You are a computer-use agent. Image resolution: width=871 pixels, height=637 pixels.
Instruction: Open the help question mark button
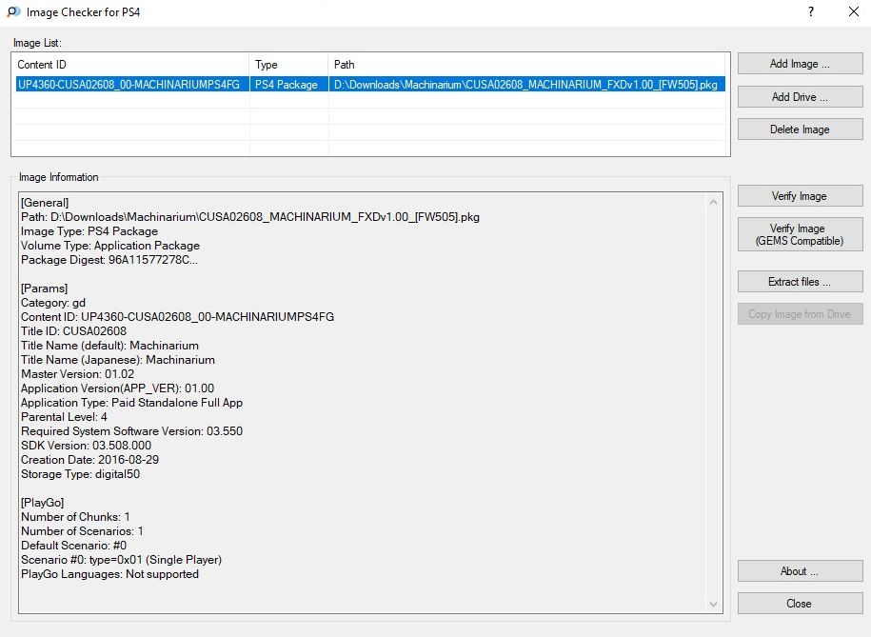pyautogui.click(x=811, y=11)
